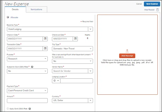Open the Lodging Location globe selector
This screenshot has height=112, width=162.
(x=56, y=81)
